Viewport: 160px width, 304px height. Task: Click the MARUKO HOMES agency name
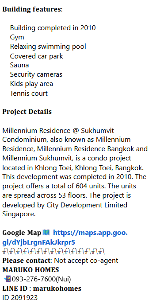[30, 270]
